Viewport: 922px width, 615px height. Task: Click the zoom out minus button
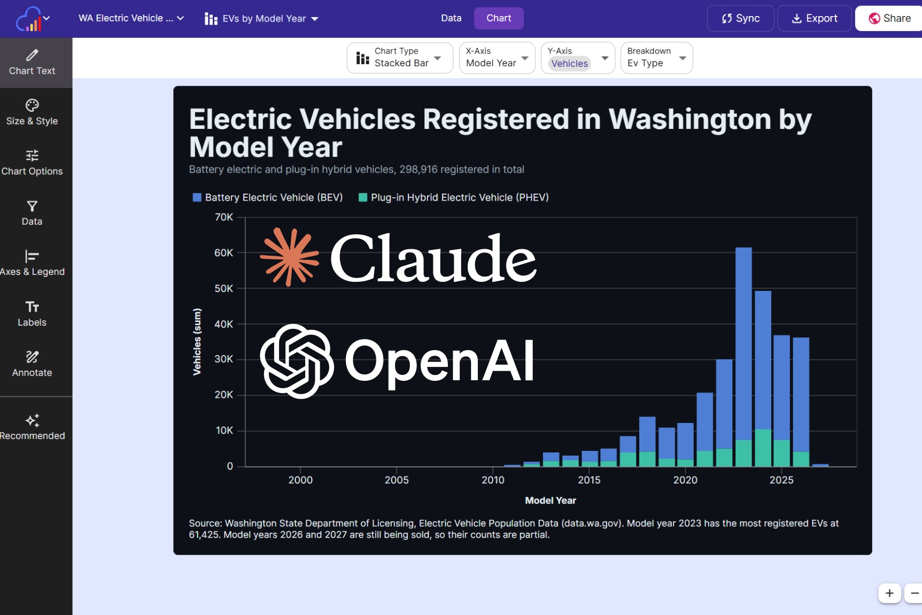(915, 593)
